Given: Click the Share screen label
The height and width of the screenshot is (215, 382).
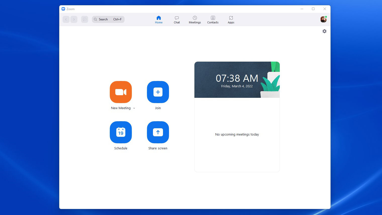Looking at the screenshot, I should pyautogui.click(x=158, y=148).
